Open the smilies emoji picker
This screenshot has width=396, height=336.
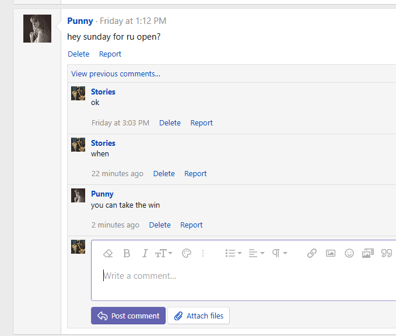[x=349, y=253]
